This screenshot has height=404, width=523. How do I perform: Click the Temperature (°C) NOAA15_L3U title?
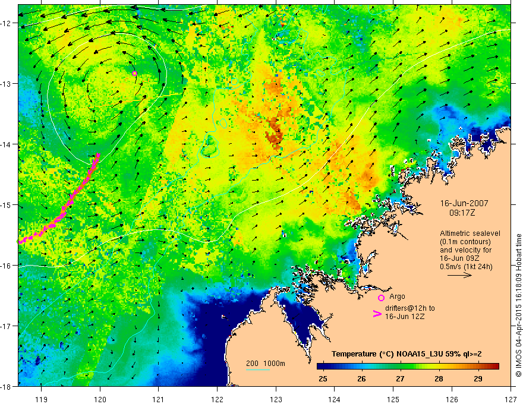(407, 354)
